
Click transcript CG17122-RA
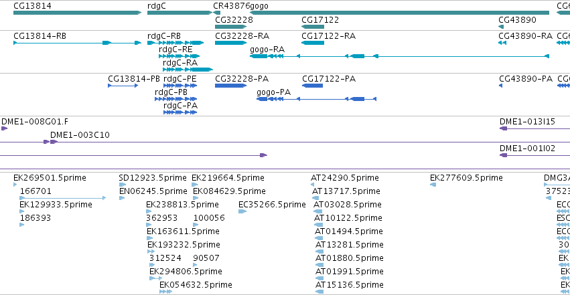tap(313, 43)
